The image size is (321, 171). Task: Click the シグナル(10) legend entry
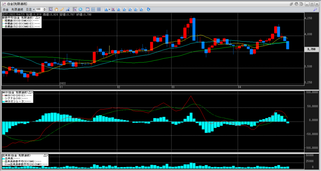point(15,98)
